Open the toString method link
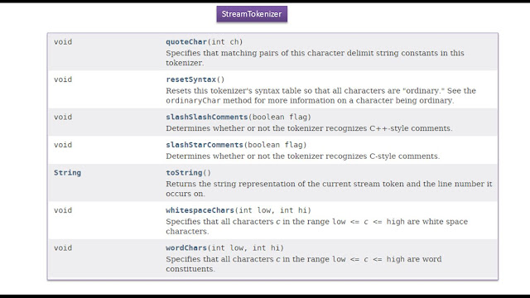This screenshot has height=298, width=530. [184, 173]
